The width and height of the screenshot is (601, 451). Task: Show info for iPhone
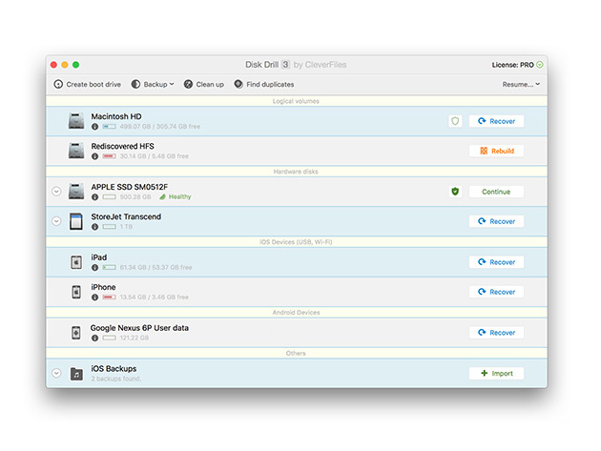[94, 297]
